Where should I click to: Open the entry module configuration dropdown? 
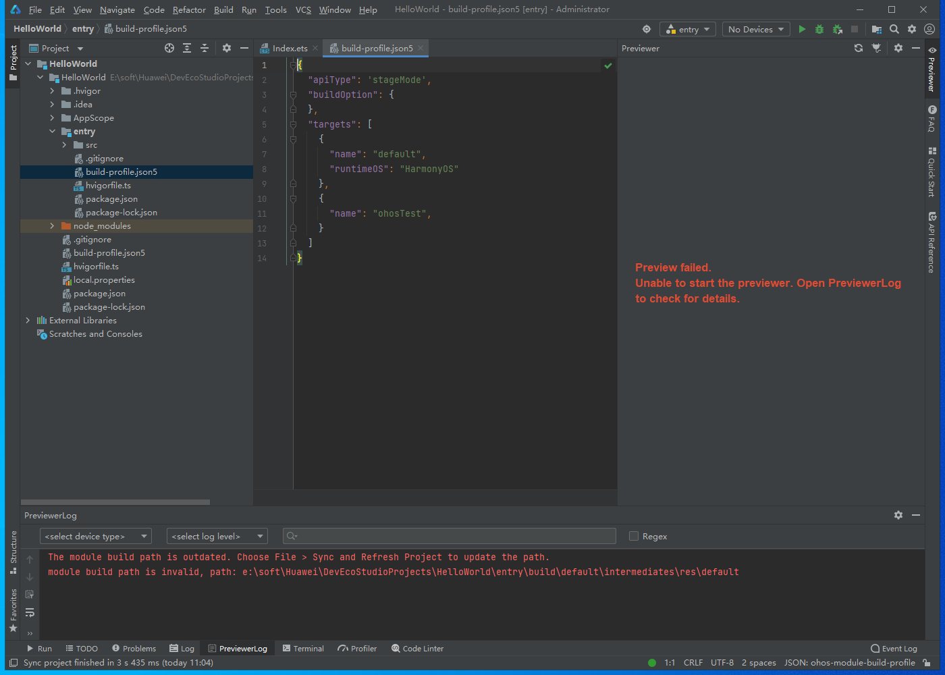(x=688, y=29)
